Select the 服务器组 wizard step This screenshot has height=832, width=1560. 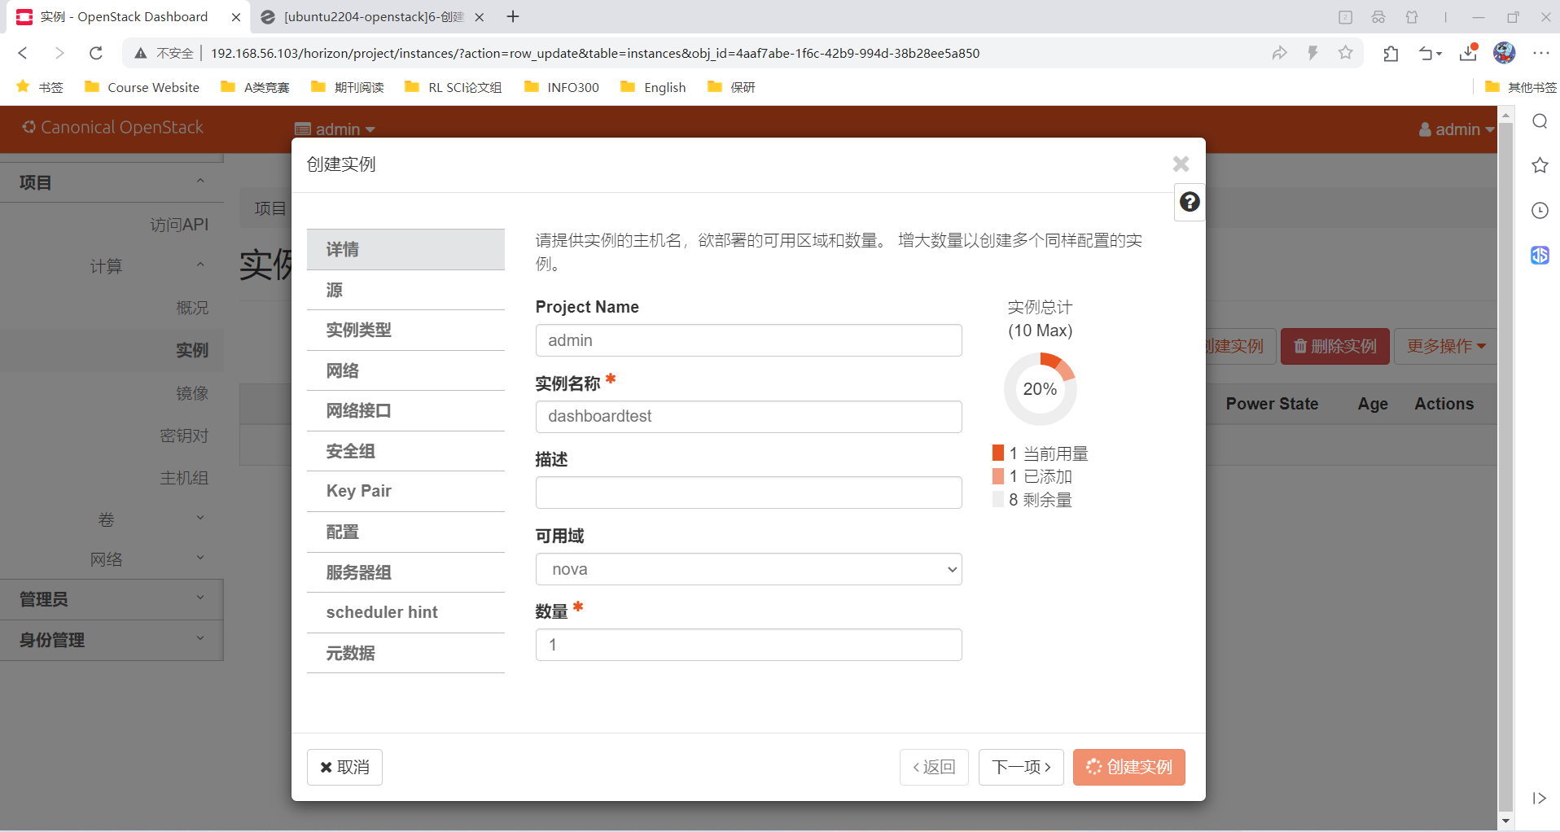point(405,572)
